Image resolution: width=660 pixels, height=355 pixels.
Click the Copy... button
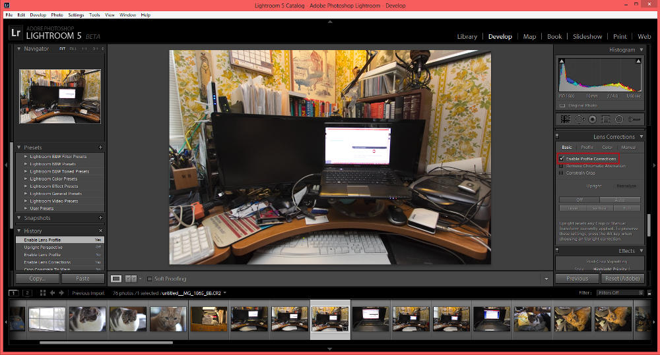pyautogui.click(x=38, y=279)
